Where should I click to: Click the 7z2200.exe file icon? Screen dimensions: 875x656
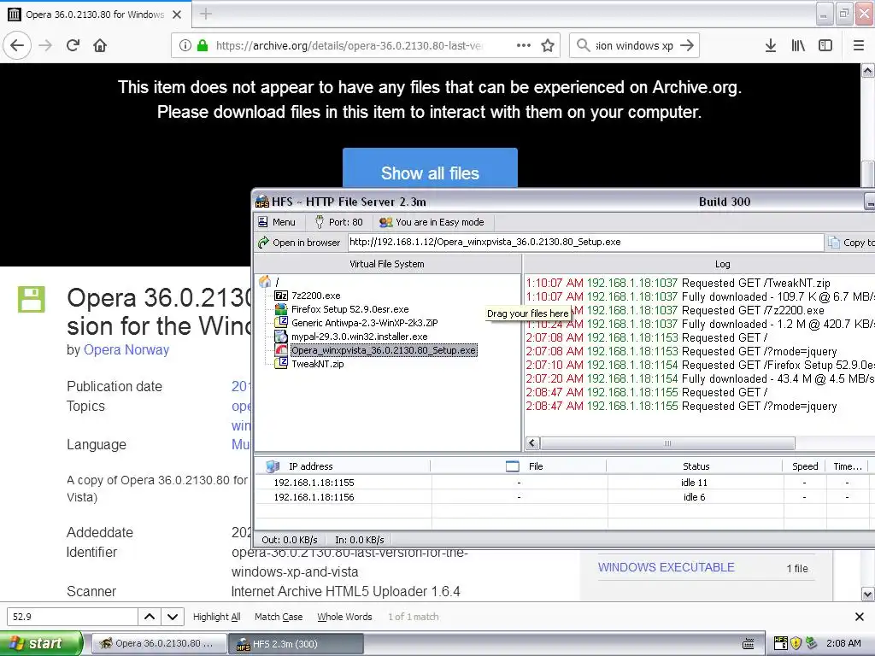(281, 296)
